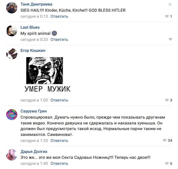This screenshot has width=178, height=169.
Task: Reply to the 1:33 comment via Ответить
Action: click(x=59, y=141)
